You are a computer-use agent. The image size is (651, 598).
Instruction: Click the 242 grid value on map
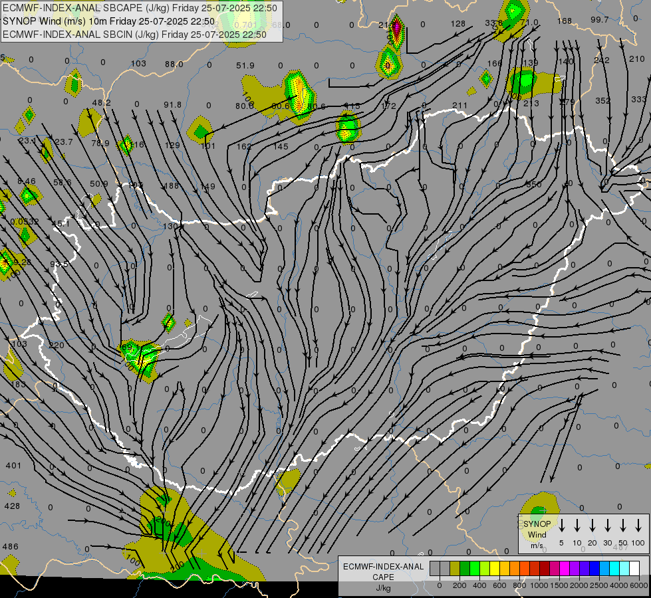[x=602, y=60]
